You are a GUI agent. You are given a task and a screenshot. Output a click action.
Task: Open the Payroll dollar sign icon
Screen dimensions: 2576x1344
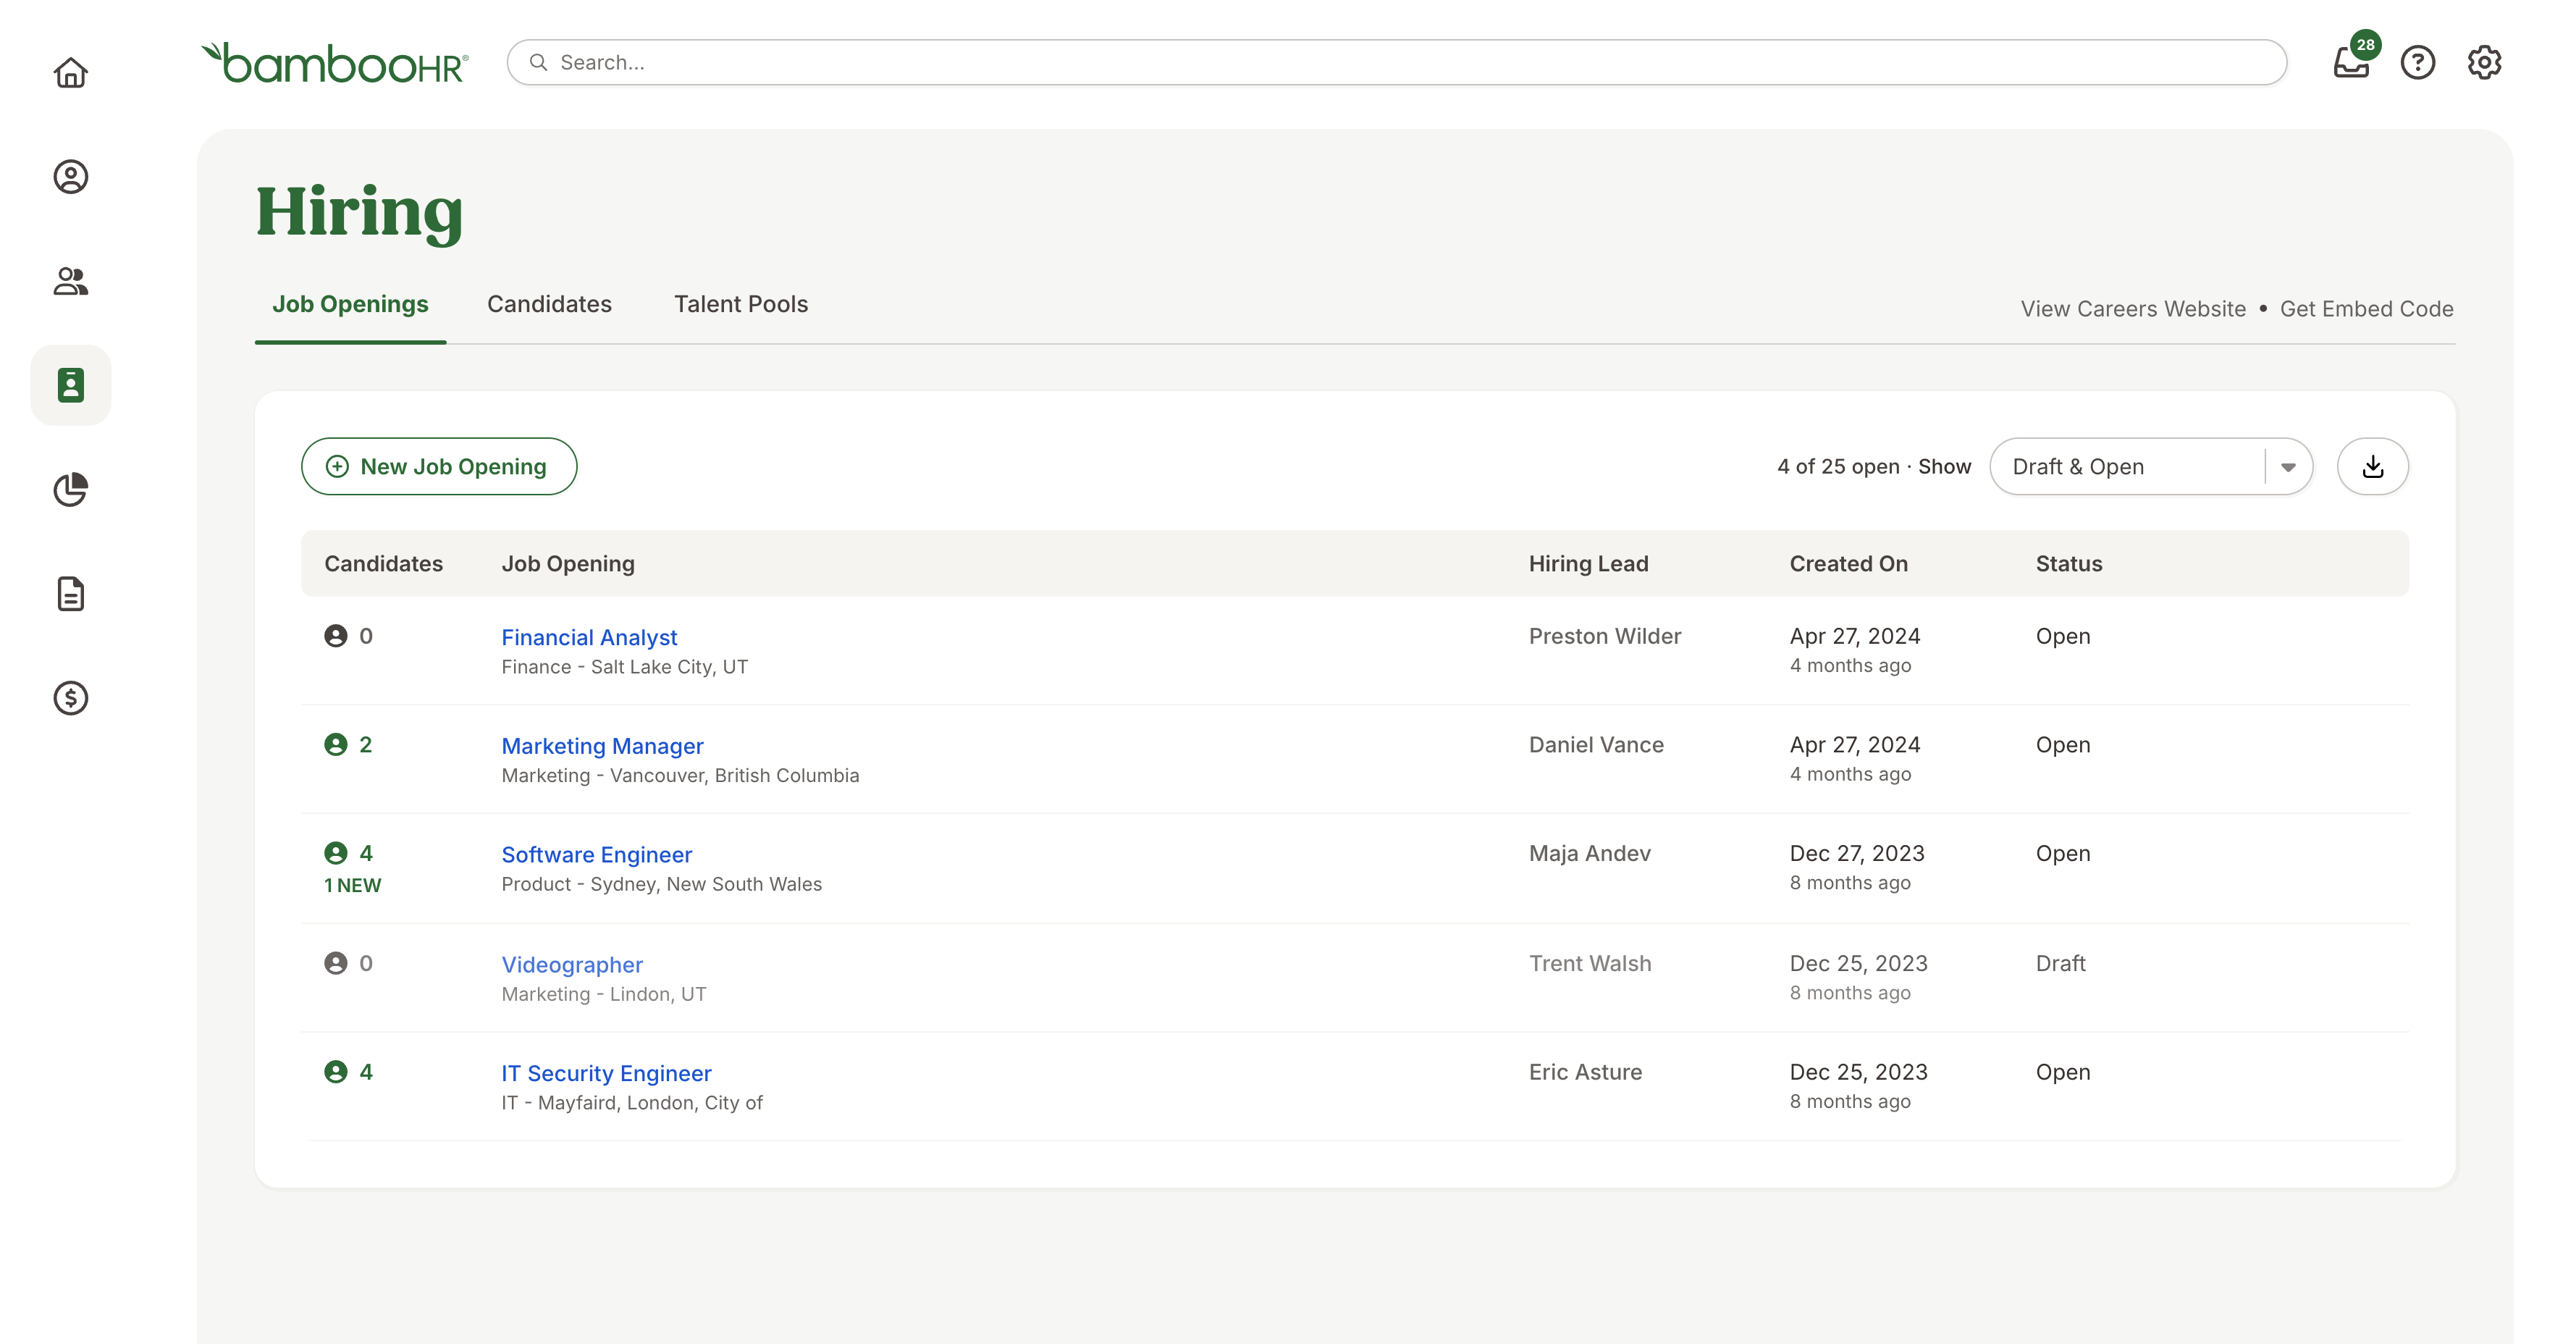click(70, 698)
